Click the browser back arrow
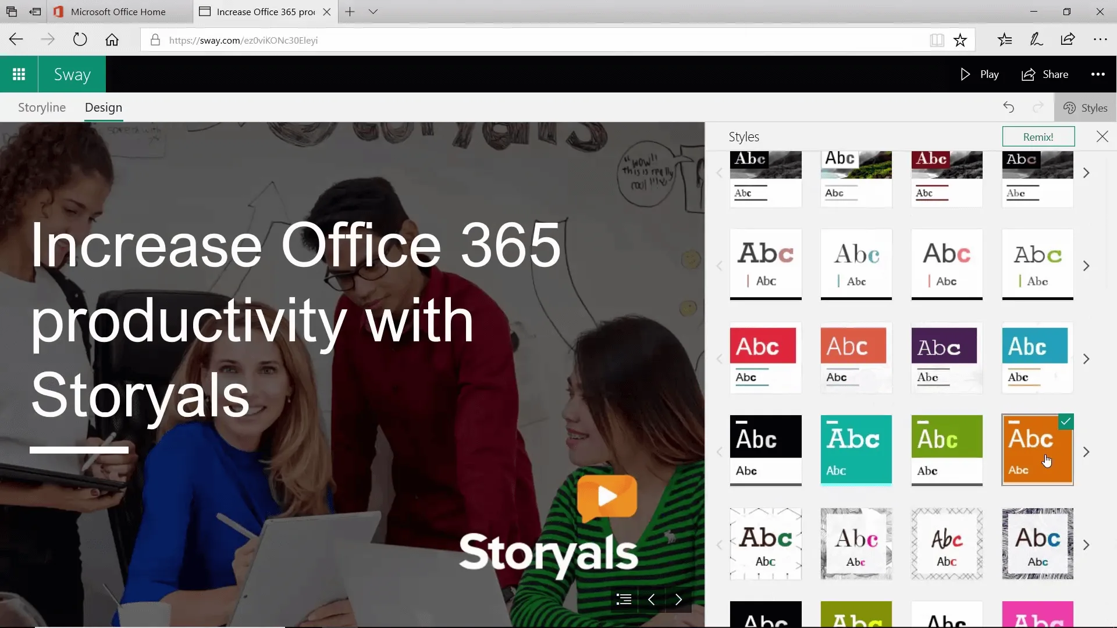The image size is (1117, 628). (16, 40)
